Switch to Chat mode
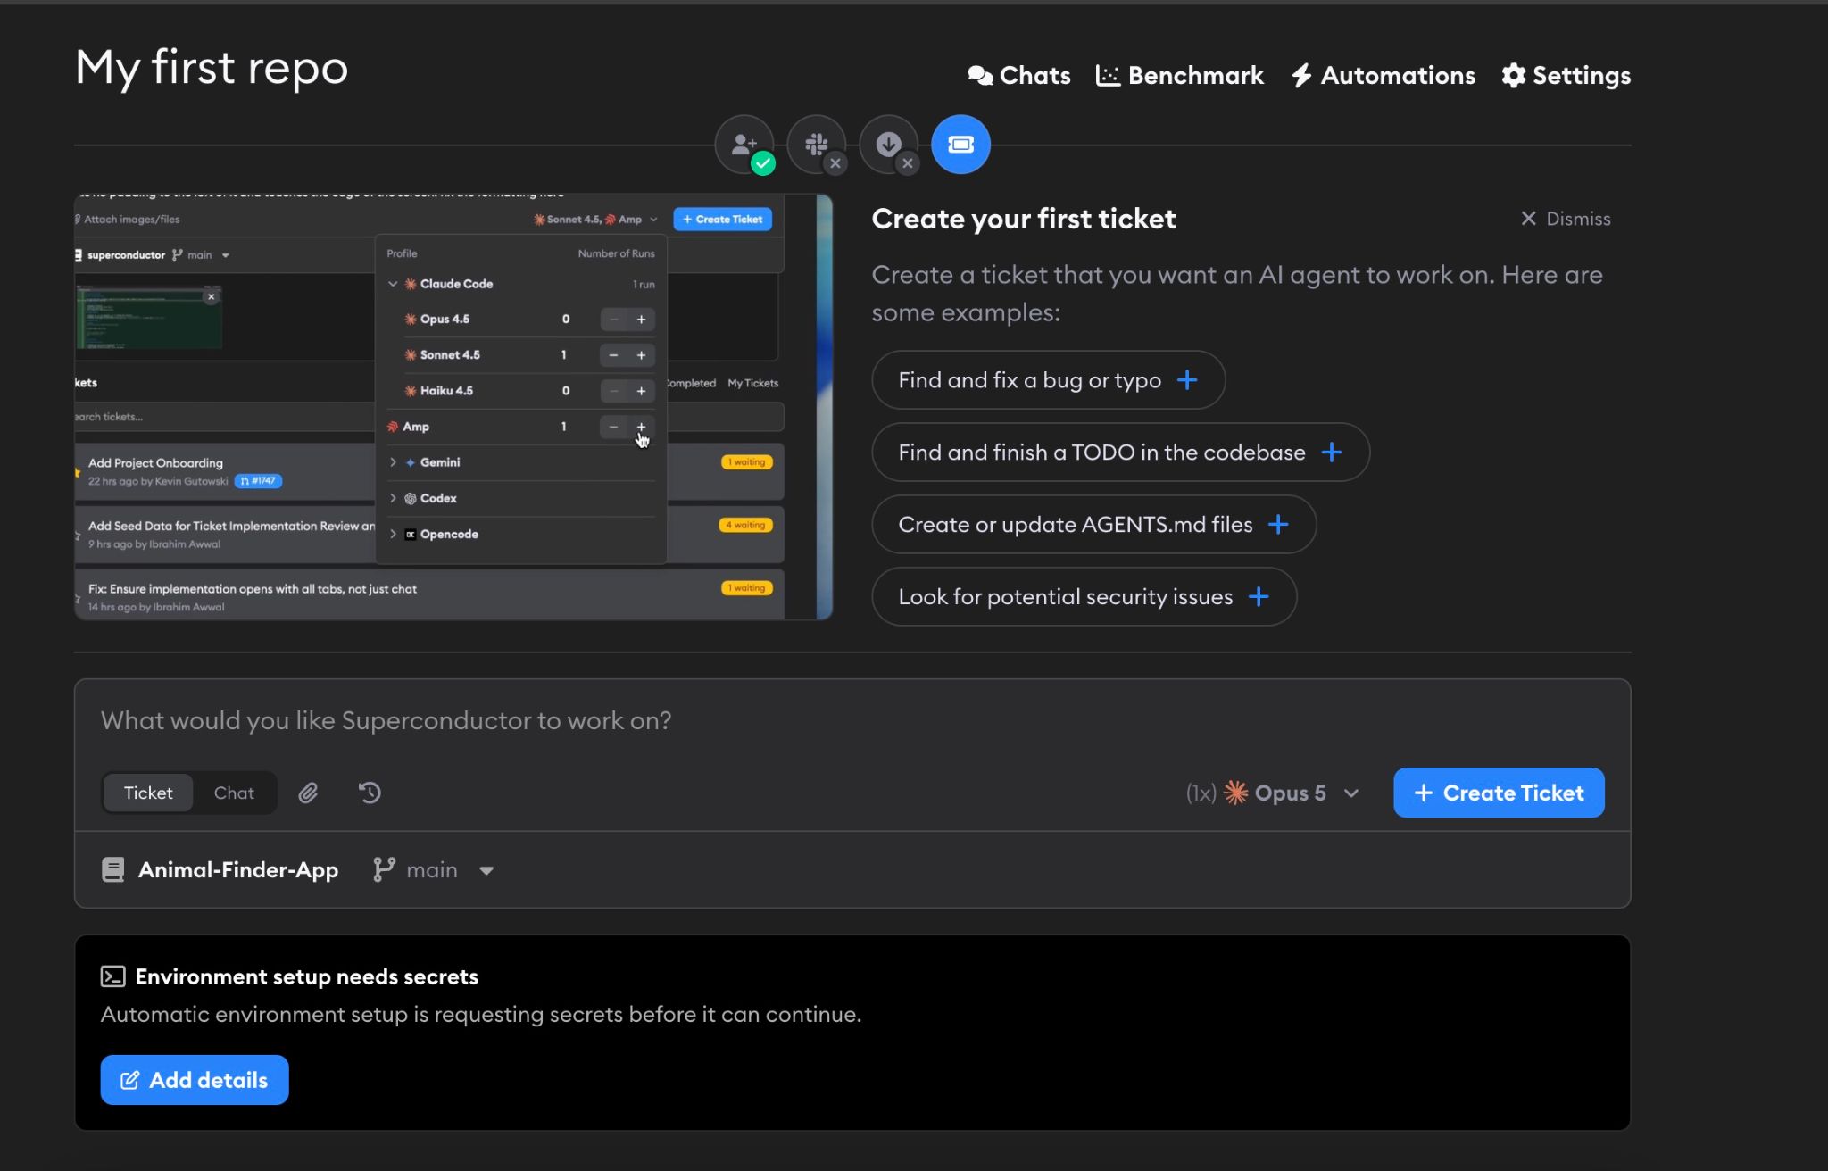Image resolution: width=1828 pixels, height=1171 pixels. (234, 793)
